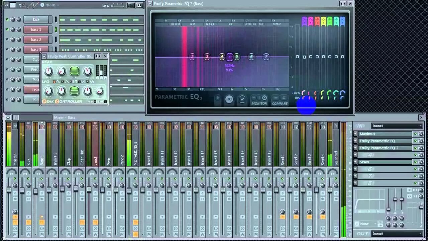The image size is (428, 241).
Task: Open the None sidechain selector in the mixer
Action: click(366, 224)
